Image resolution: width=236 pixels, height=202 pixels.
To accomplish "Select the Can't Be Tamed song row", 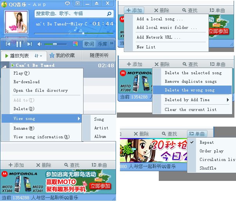I will [58, 65].
